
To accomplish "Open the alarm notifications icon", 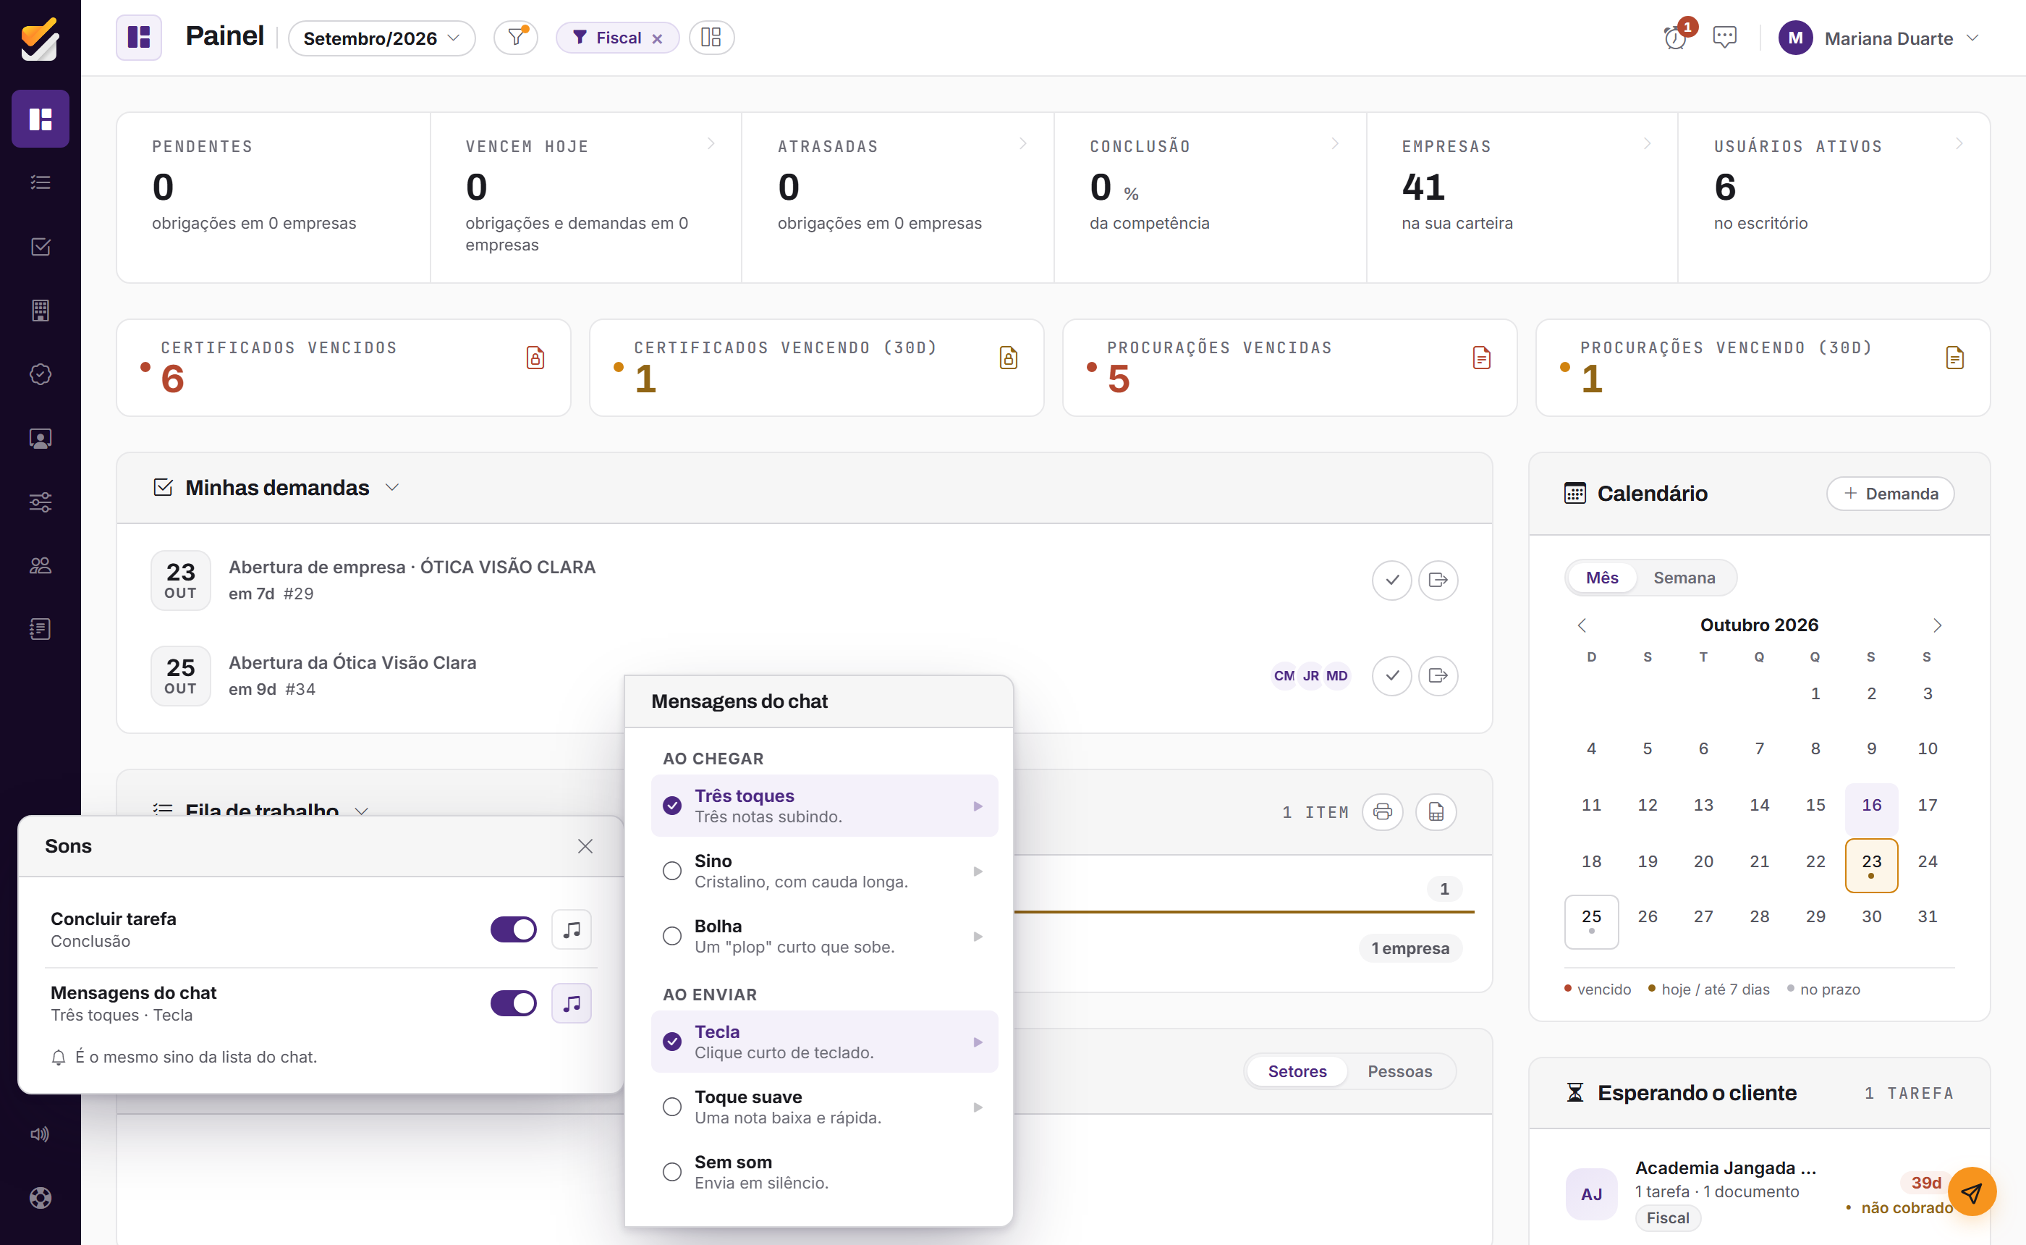I will [1674, 38].
